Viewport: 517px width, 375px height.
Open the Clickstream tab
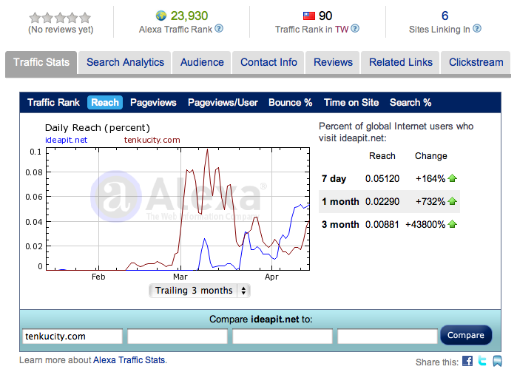476,62
